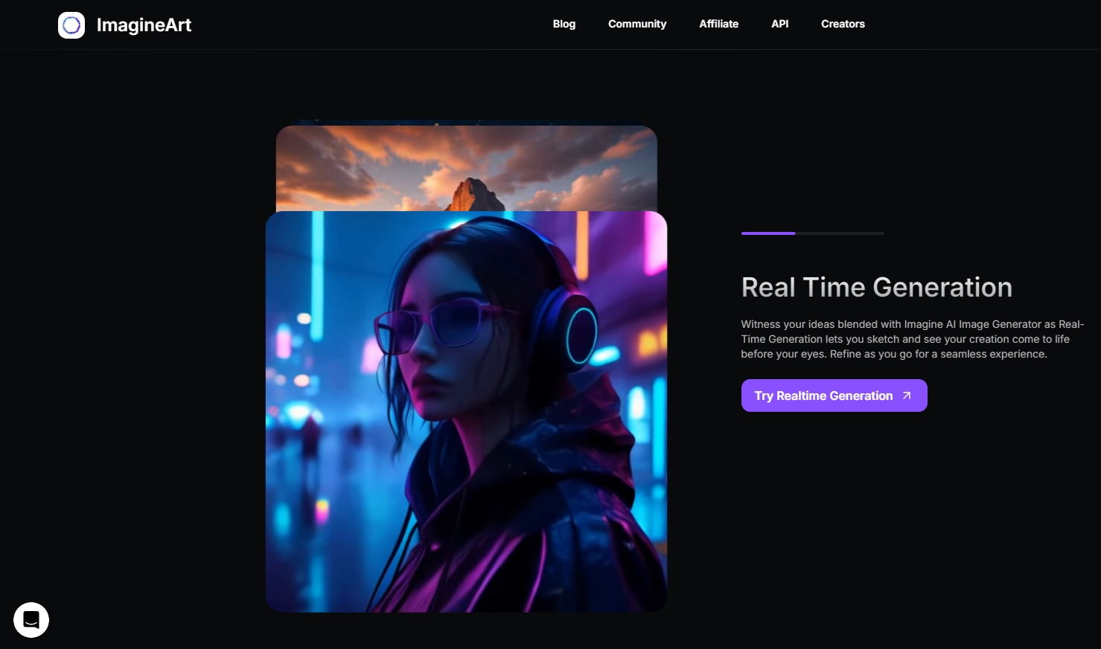The height and width of the screenshot is (649, 1101).
Task: Open the Creators page
Action: click(843, 24)
